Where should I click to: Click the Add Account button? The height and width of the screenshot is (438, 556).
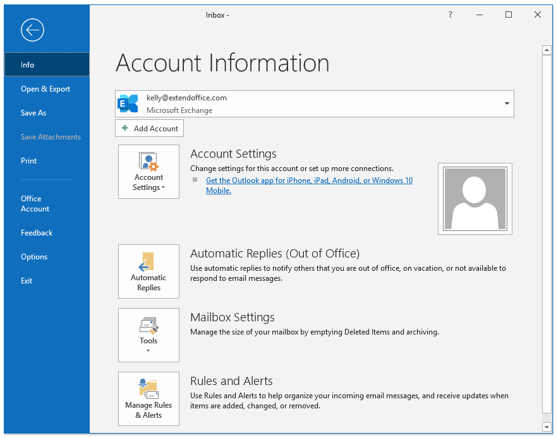[x=150, y=129]
